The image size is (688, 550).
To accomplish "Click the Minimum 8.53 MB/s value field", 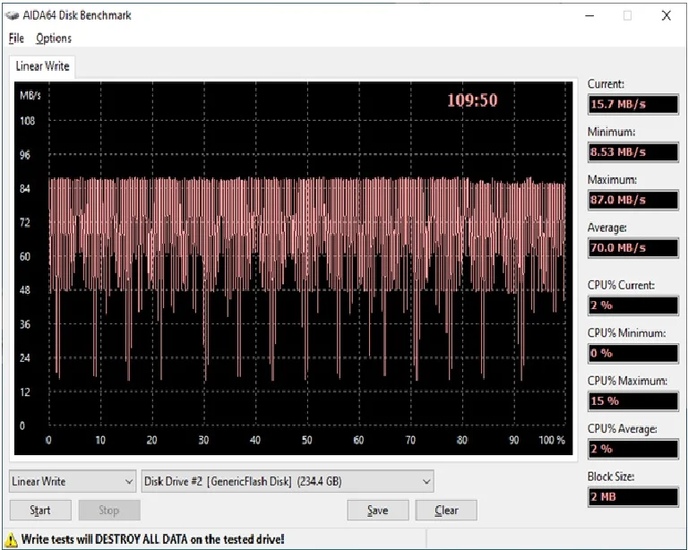I will pos(632,152).
